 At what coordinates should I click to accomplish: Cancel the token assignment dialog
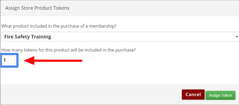[x=193, y=95]
